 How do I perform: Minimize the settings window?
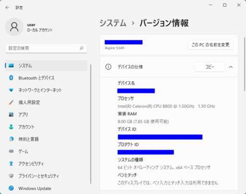coord(210,5)
